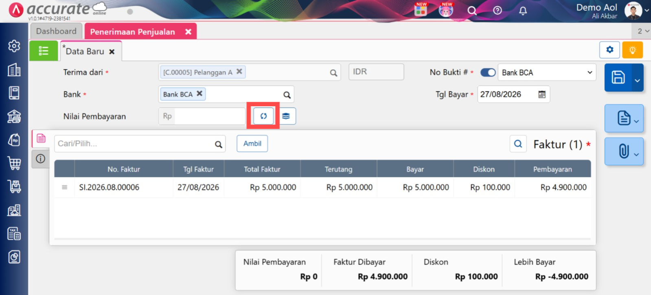Open the fixed assets sidebar icon
Image resolution: width=651 pixels, height=295 pixels.
click(x=14, y=210)
